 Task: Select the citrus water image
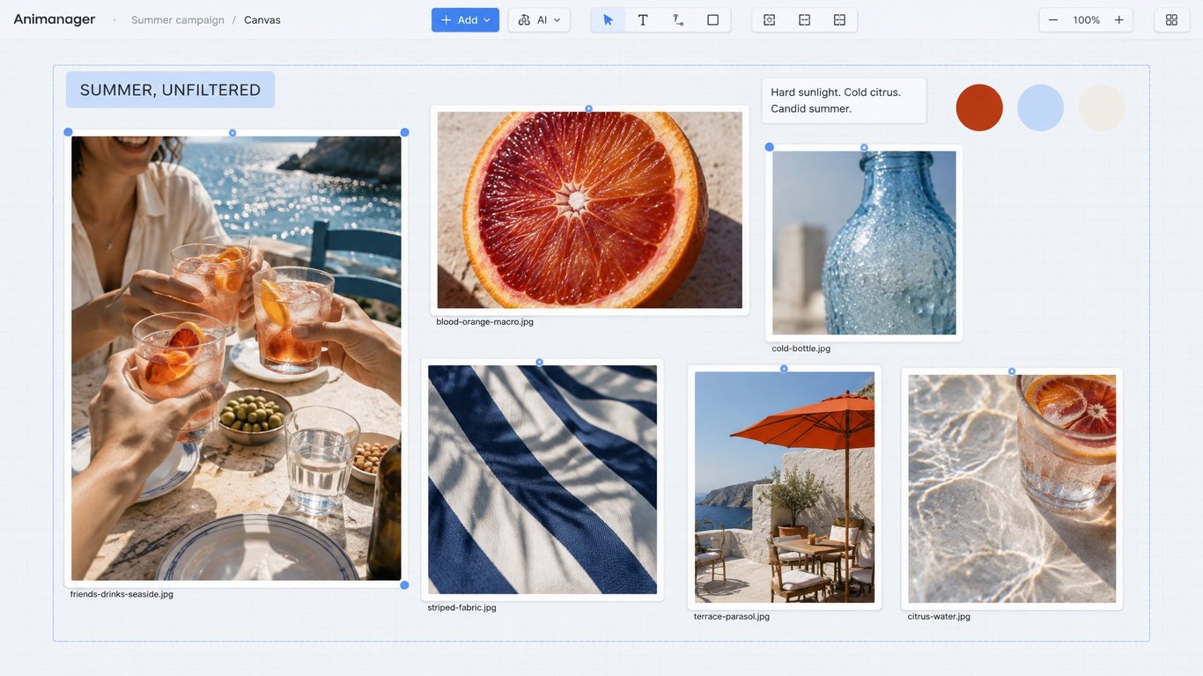1012,489
